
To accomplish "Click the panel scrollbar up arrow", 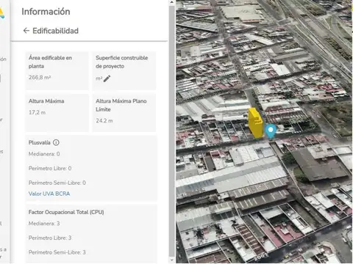I will [172, 2].
